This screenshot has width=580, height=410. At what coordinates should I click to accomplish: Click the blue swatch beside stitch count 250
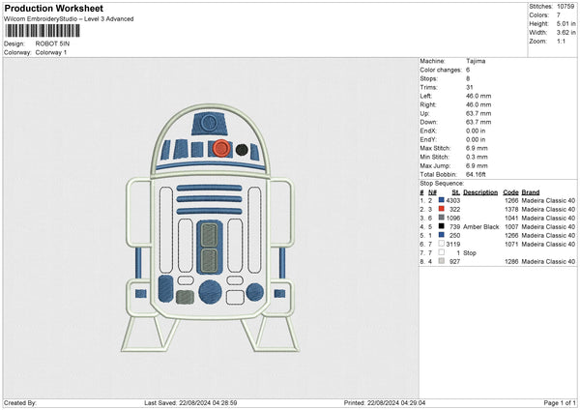click(441, 235)
